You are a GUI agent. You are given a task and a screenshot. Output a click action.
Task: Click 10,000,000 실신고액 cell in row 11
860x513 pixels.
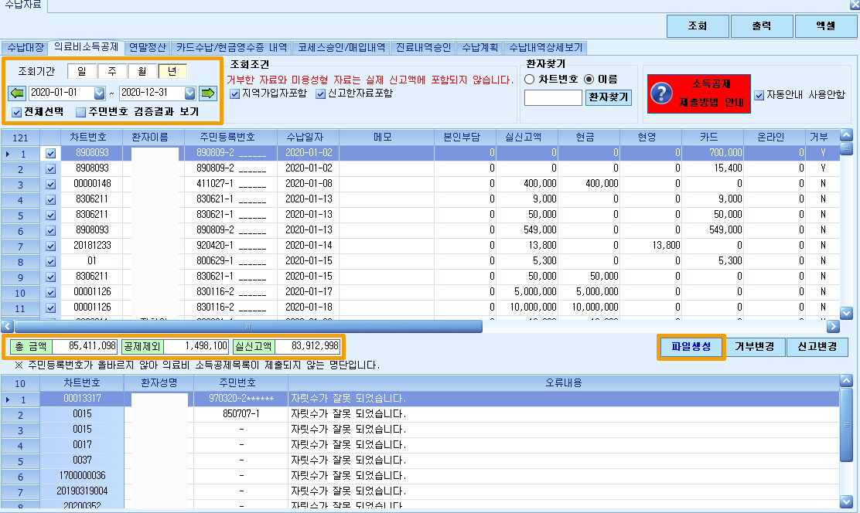click(x=527, y=307)
